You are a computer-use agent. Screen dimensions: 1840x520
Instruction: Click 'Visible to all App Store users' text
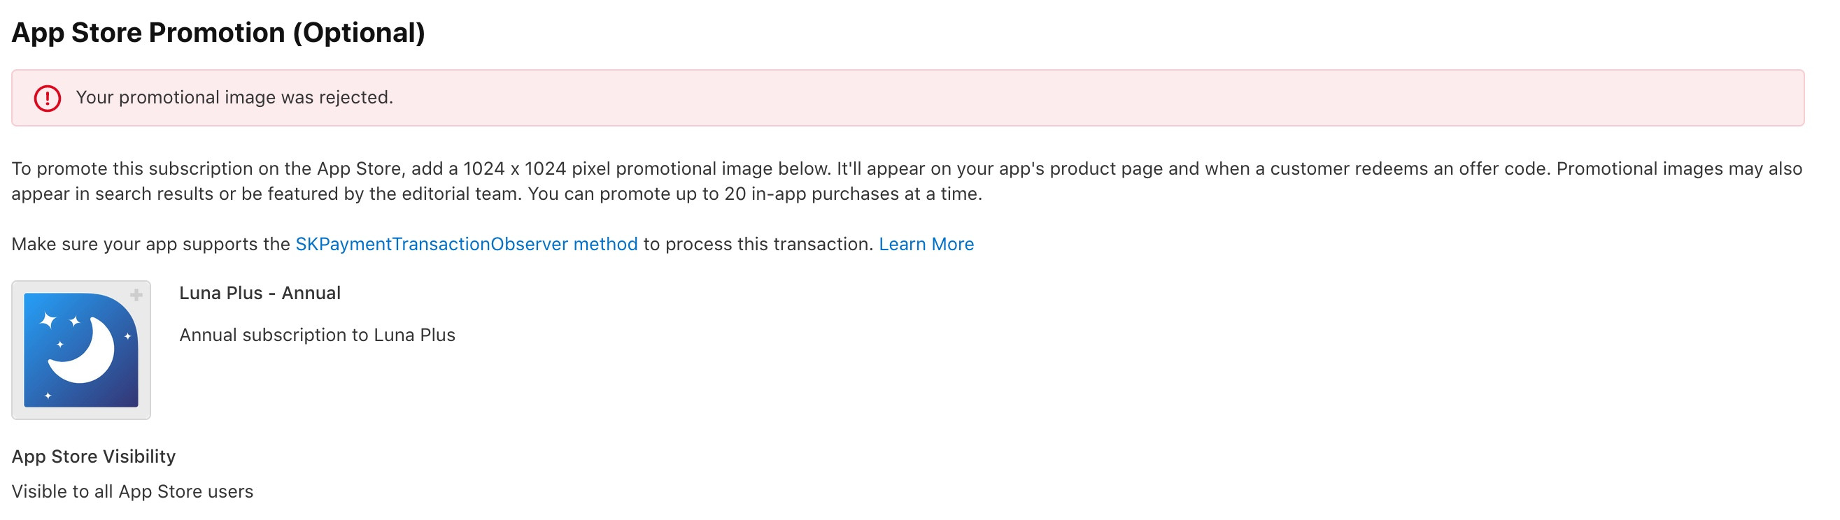[132, 491]
